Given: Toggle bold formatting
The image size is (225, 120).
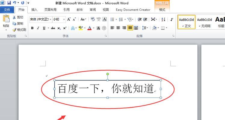Looking at the screenshot, I should (x=32, y=28).
